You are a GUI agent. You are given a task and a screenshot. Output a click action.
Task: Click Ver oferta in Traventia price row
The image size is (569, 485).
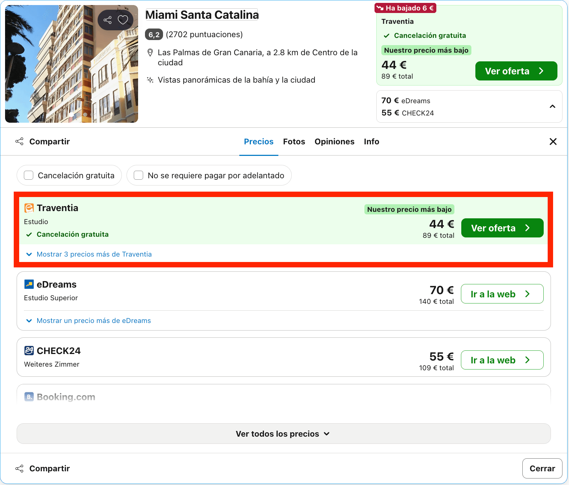(x=502, y=228)
